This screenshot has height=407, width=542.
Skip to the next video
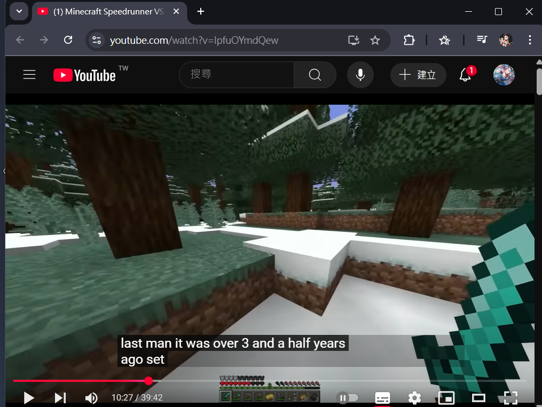pos(60,398)
